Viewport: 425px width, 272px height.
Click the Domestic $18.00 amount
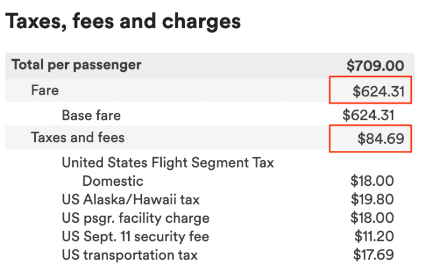click(x=372, y=181)
